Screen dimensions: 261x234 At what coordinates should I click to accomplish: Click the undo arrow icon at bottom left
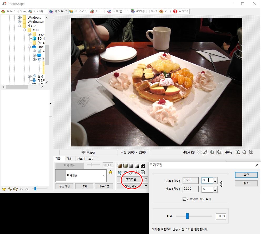pos(21,189)
